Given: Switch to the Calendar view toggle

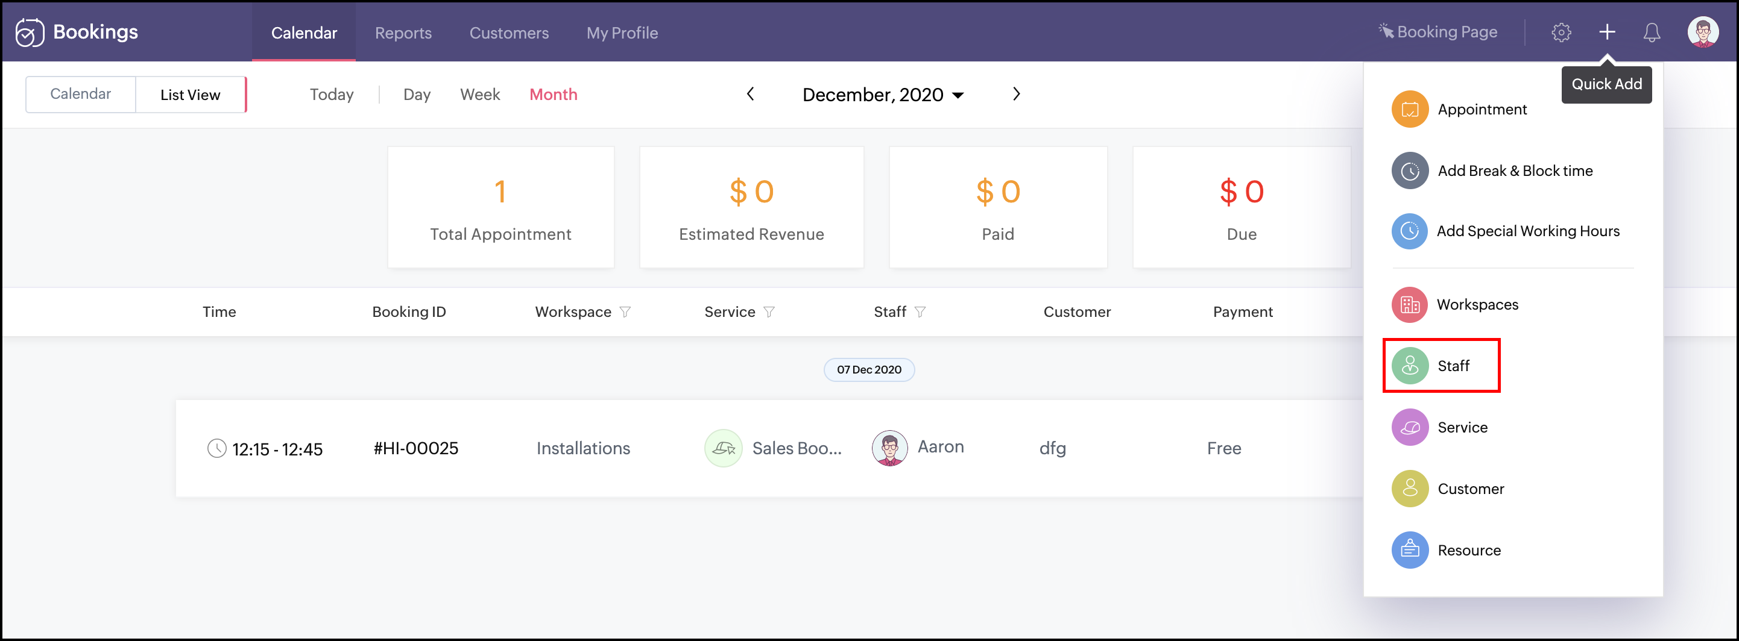Looking at the screenshot, I should [80, 95].
